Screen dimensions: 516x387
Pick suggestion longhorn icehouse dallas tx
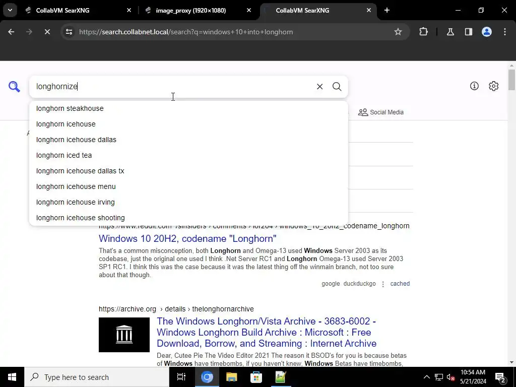point(188,171)
